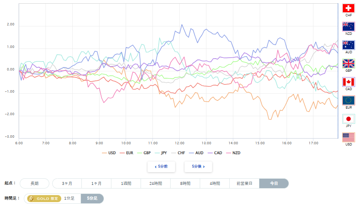Click the 0.00 y-axis value

pos(11,69)
